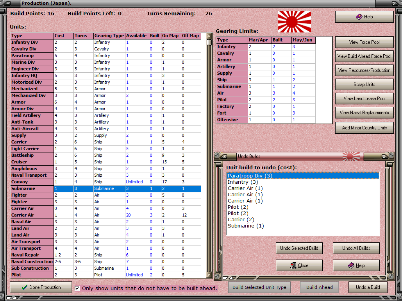
Task: Click the Japanese rising sun flag image
Action: click(295, 21)
